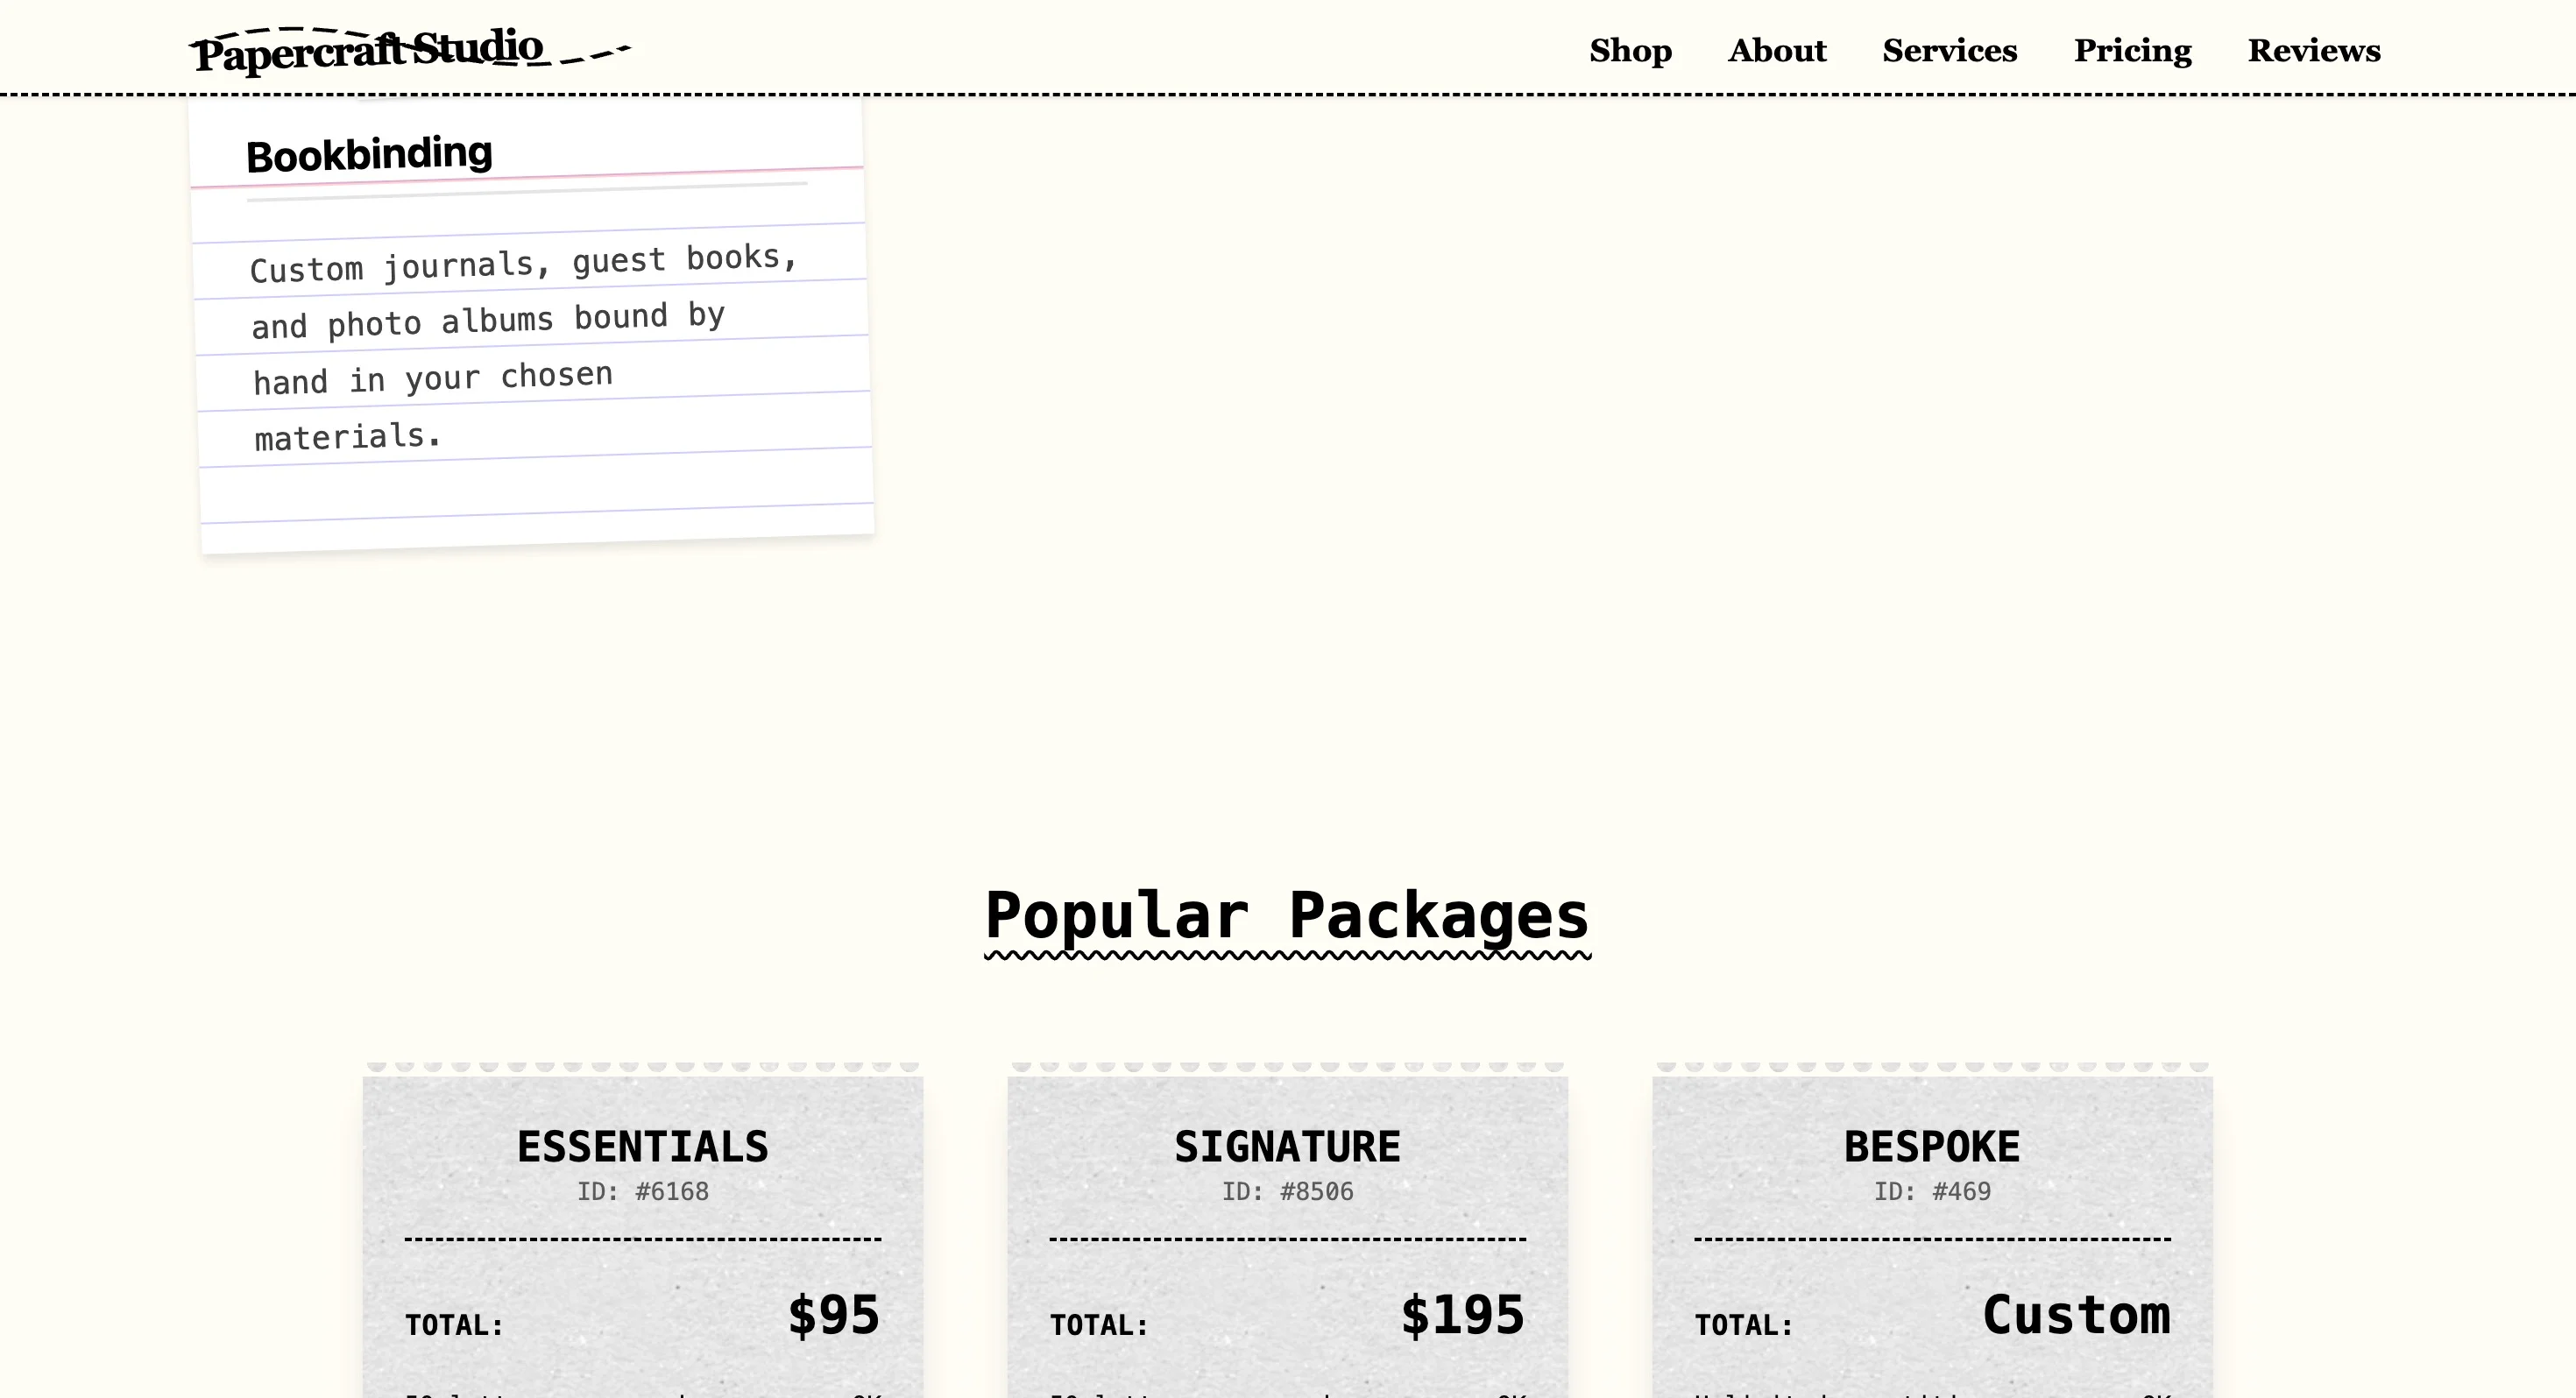Click Essentials ID #6168 label
This screenshot has width=2576, height=1398.
(x=642, y=1192)
